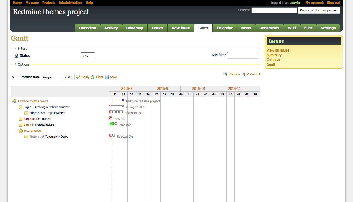Open Gantt link in sidebar
Viewport: 353px width, 202px height.
click(x=271, y=64)
